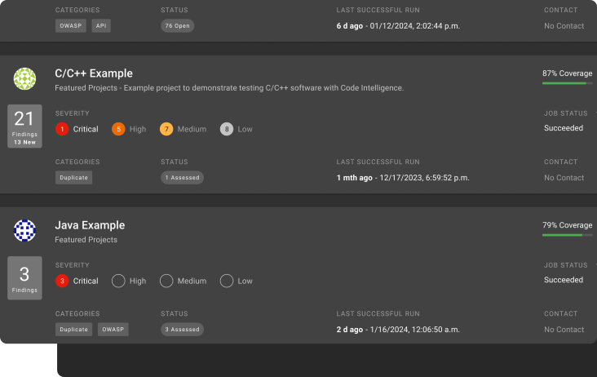Image resolution: width=597 pixels, height=377 pixels.
Task: Select the OWASP tag in Java Example
Action: point(113,330)
